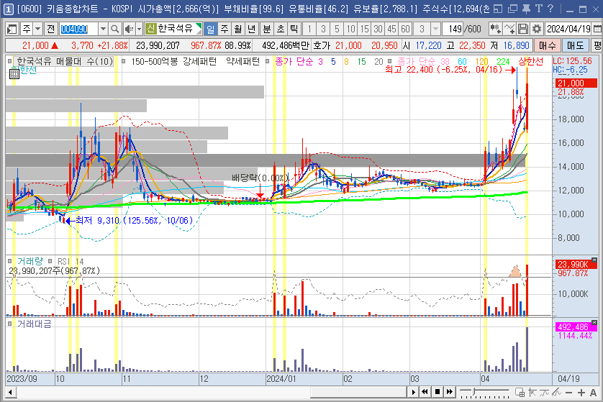Toggle the RSI 14 indicator box
603x402 pixels.
(50, 261)
